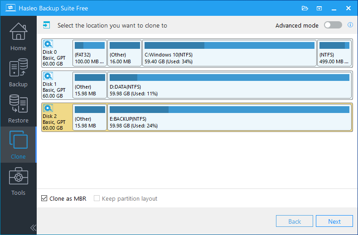The height and width of the screenshot is (235, 358).
Task: Click "59.98 GB (Used: 11%)" text
Action: 134,94
